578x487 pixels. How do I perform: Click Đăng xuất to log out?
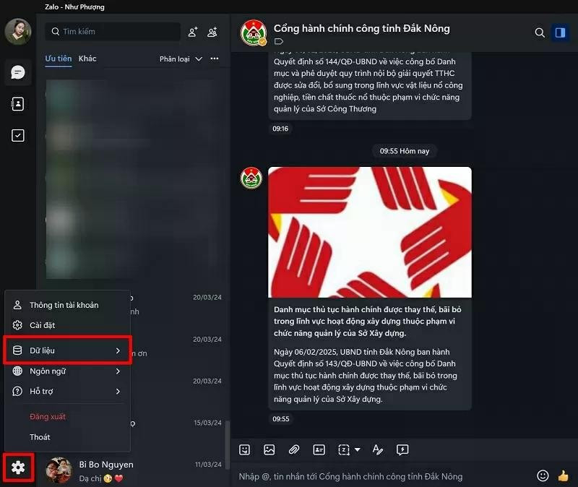48,417
